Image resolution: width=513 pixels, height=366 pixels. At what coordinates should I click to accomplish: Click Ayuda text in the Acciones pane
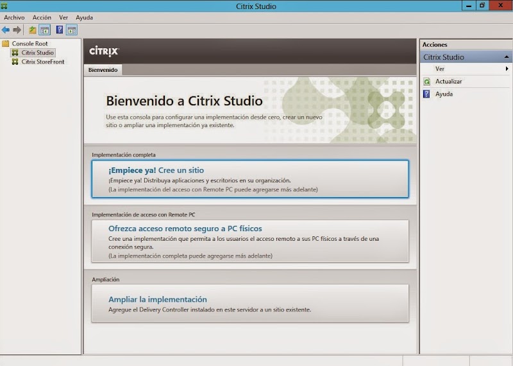pos(444,94)
